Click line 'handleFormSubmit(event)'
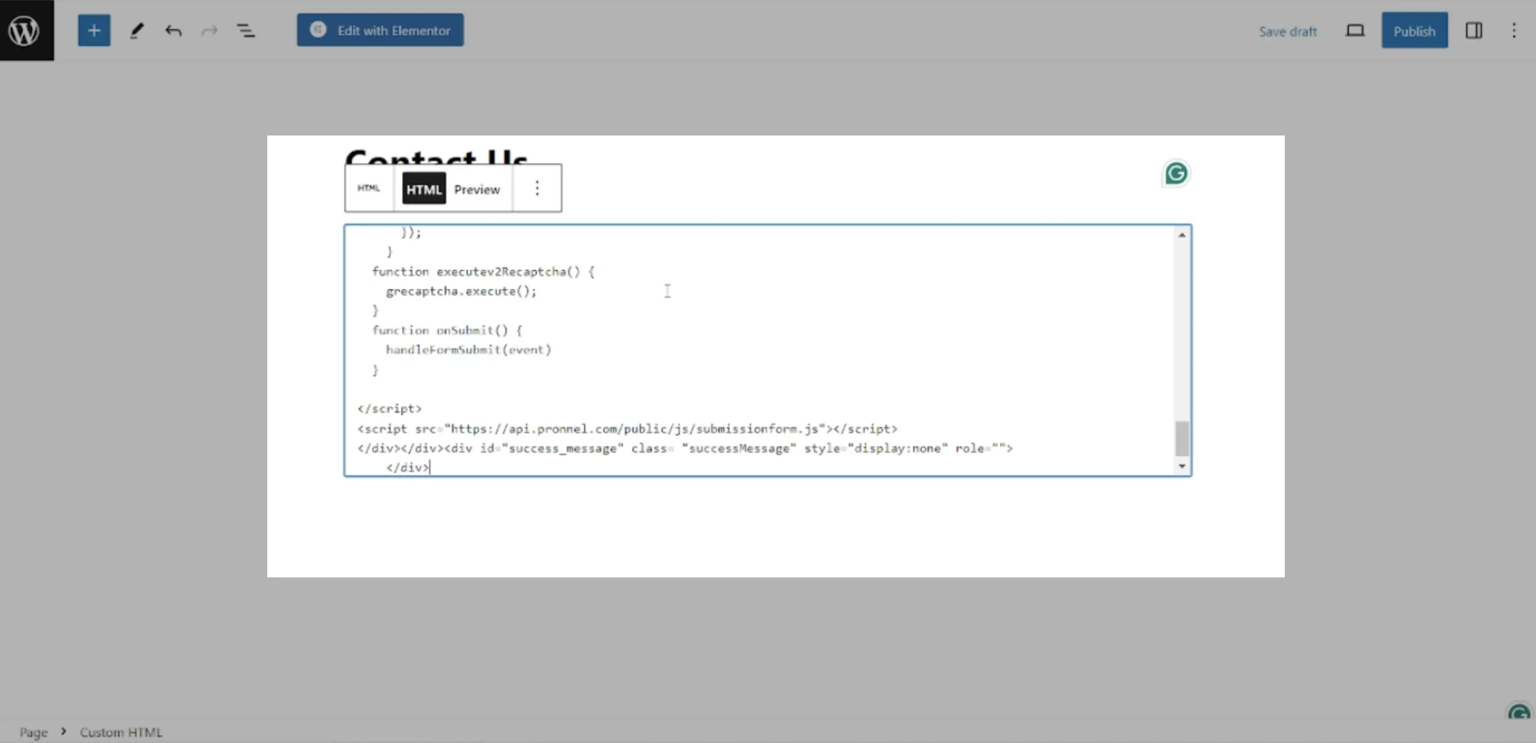This screenshot has width=1536, height=743. (468, 350)
